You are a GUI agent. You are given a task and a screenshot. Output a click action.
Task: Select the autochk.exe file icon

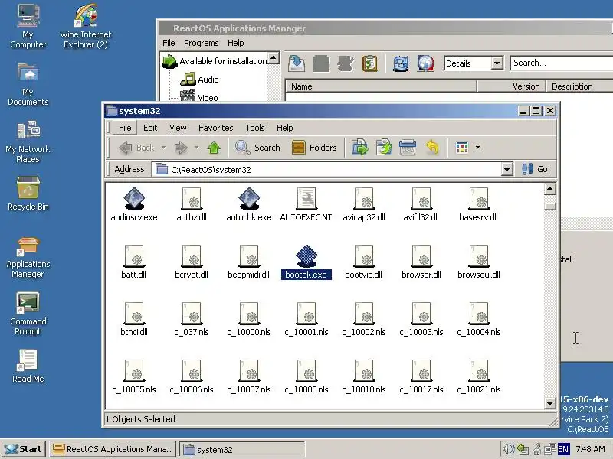tap(249, 205)
